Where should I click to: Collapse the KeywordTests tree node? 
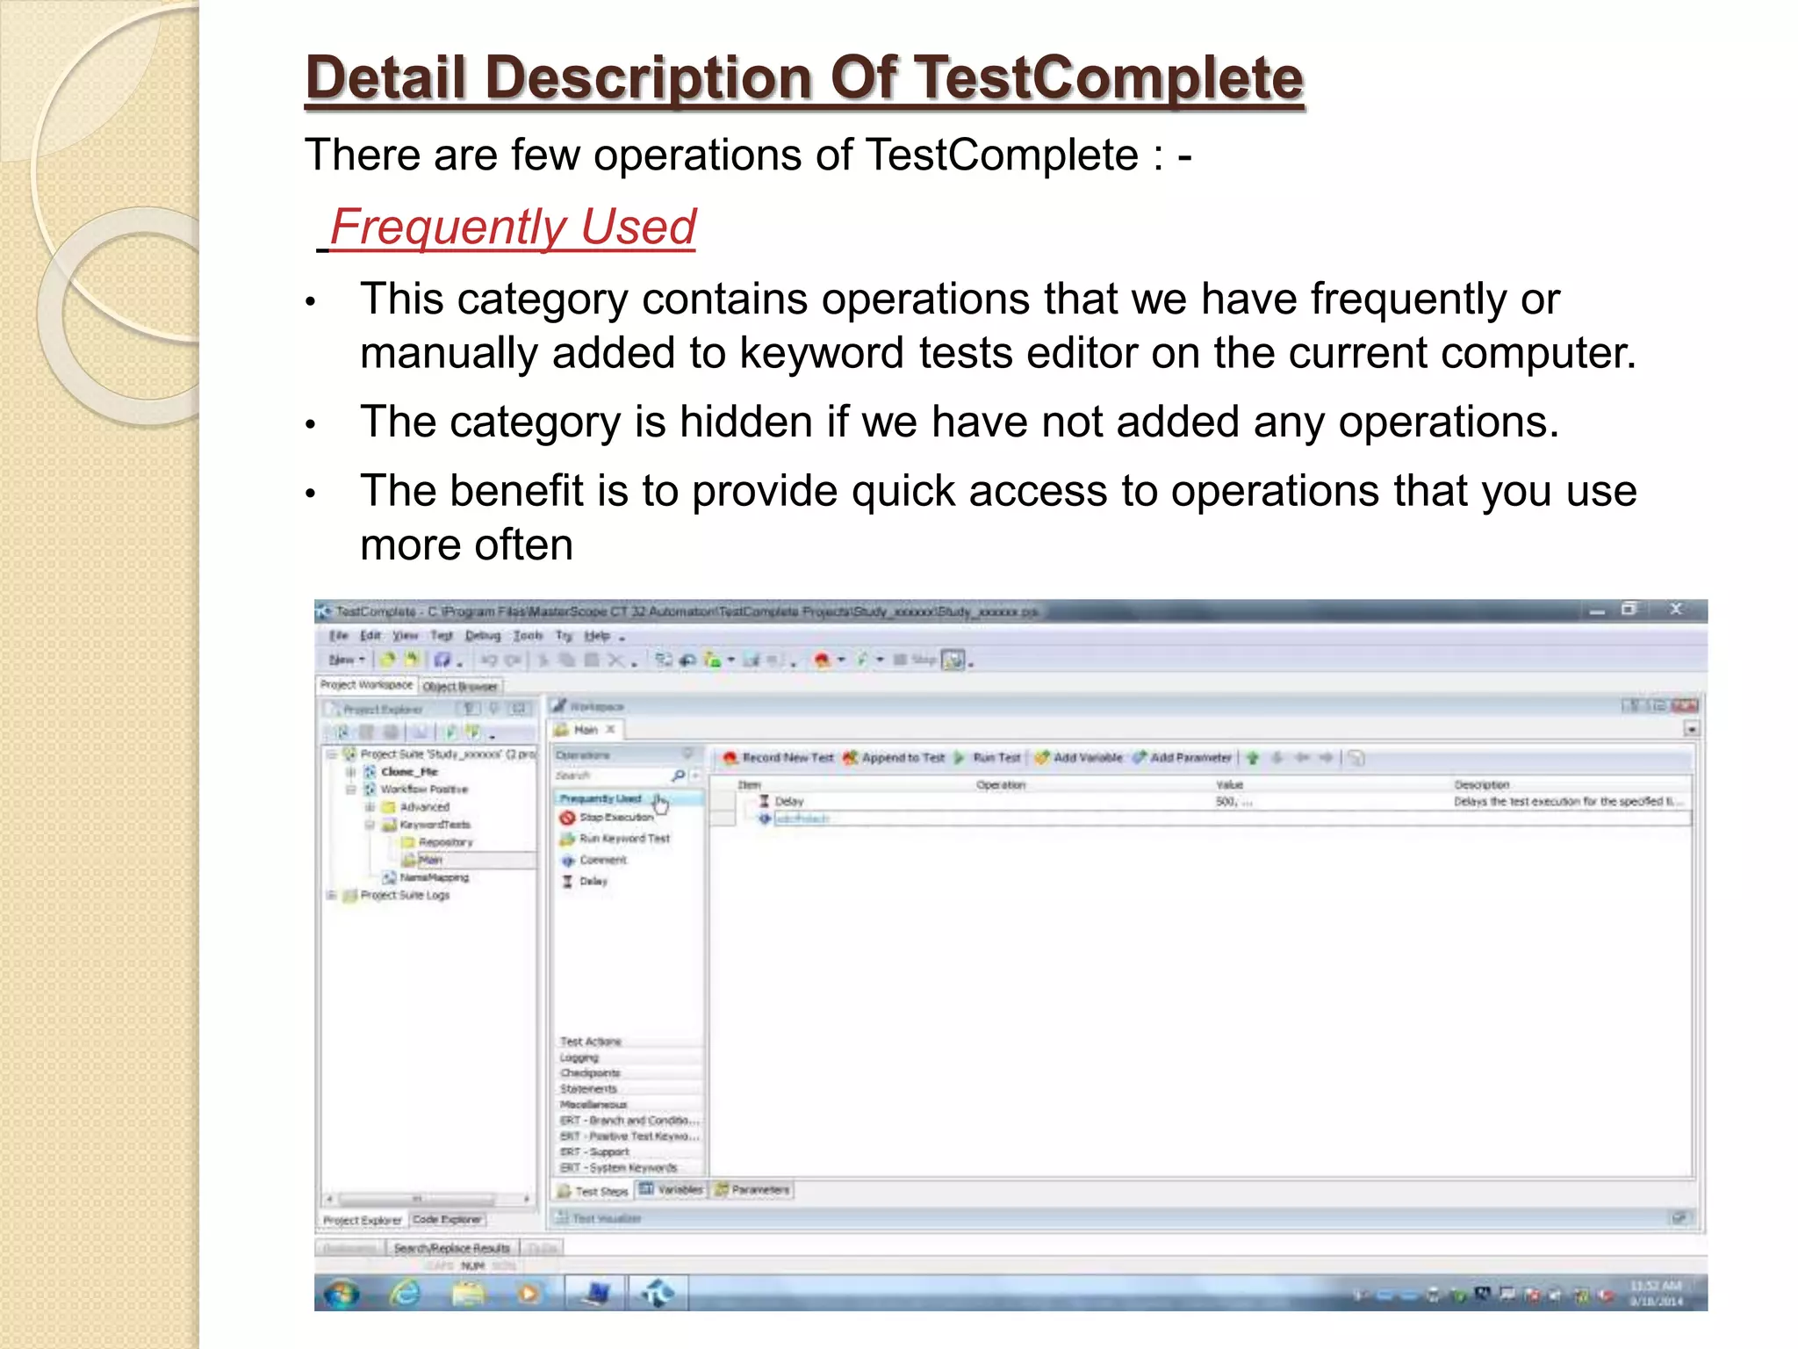coord(370,825)
